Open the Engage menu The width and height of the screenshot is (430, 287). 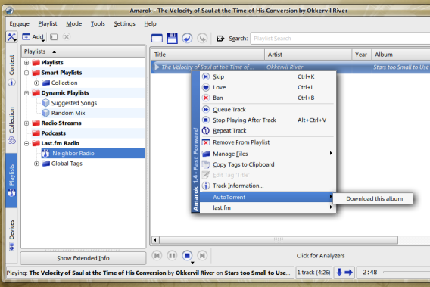tap(19, 24)
